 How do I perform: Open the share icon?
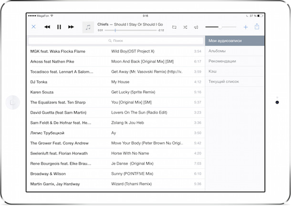[257, 27]
